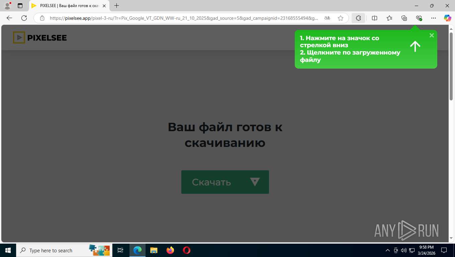Click the pixelsee.app address bar URL

(184, 18)
